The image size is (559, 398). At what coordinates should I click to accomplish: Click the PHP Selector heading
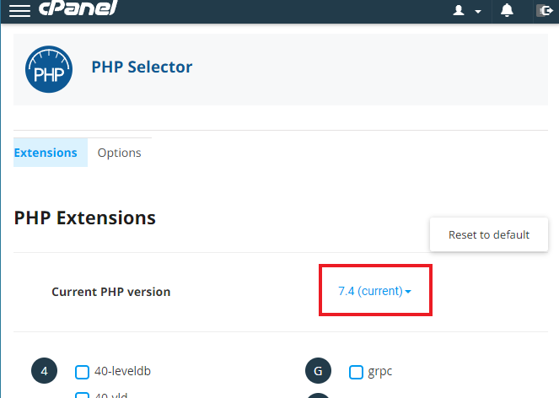(142, 67)
